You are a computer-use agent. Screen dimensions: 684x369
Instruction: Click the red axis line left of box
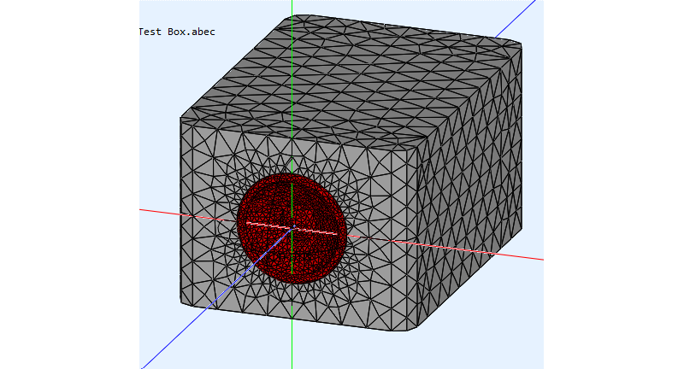click(x=158, y=210)
